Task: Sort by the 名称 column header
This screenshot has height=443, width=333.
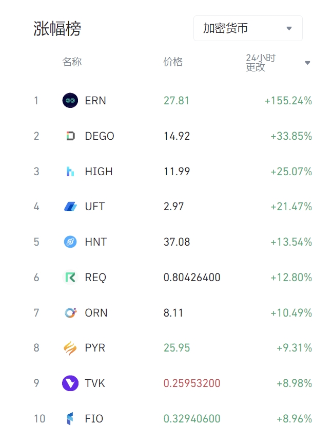Action: click(72, 62)
